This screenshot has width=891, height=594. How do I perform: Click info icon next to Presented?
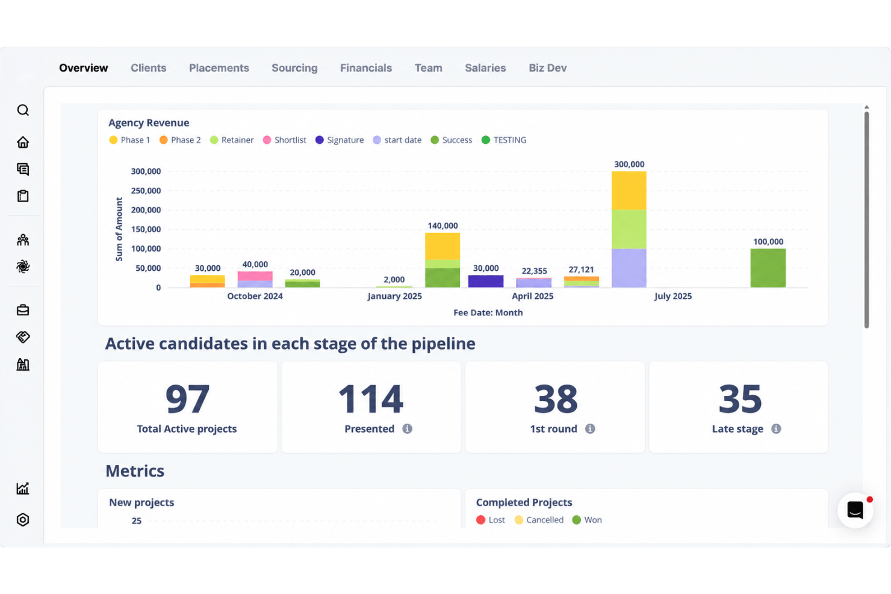tap(408, 428)
